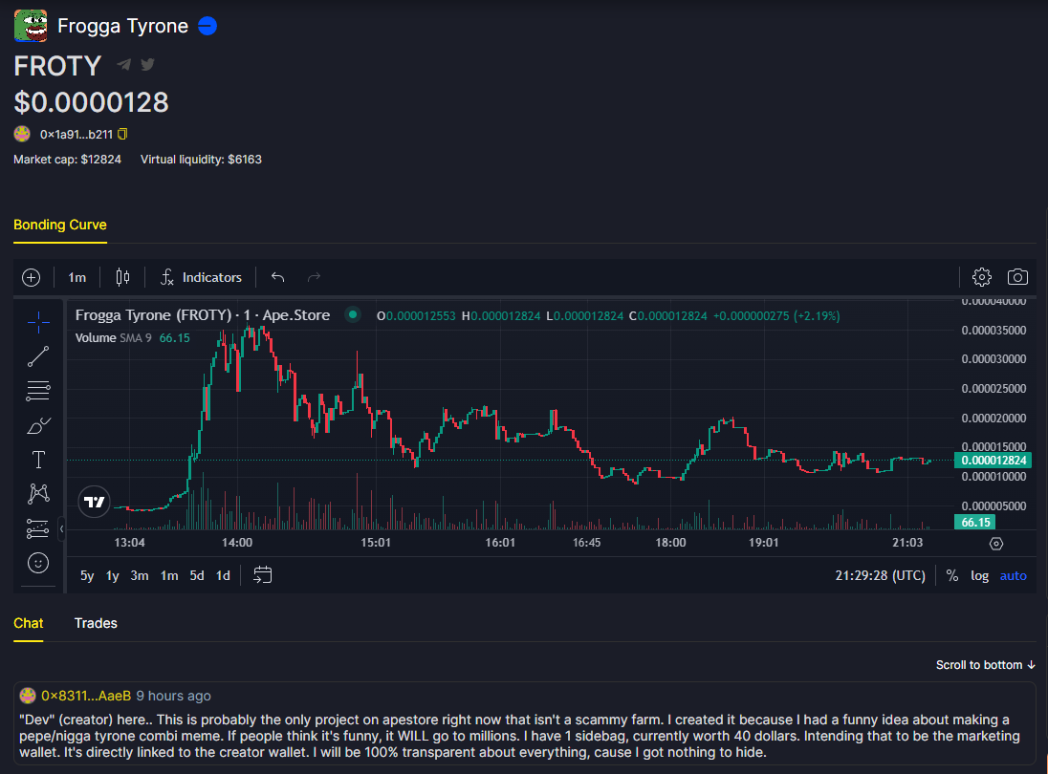This screenshot has height=774, width=1048.
Task: Open the emoji icons tool
Action: tap(38, 563)
